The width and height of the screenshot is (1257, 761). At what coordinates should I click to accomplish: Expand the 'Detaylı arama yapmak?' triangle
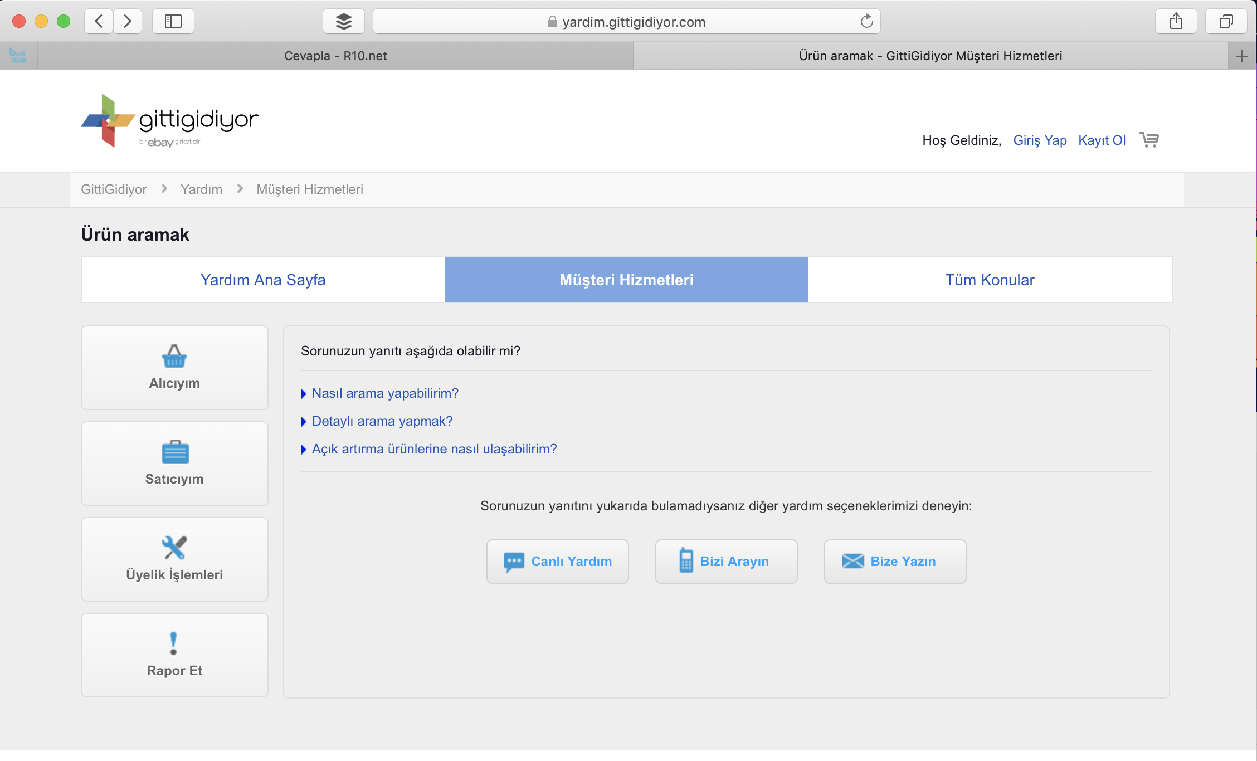(x=304, y=422)
